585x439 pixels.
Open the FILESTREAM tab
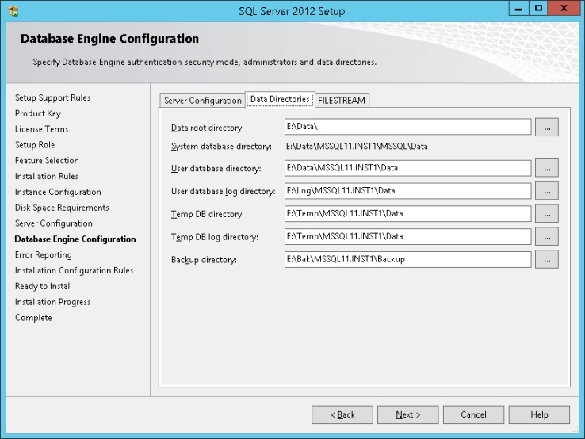[x=342, y=101]
